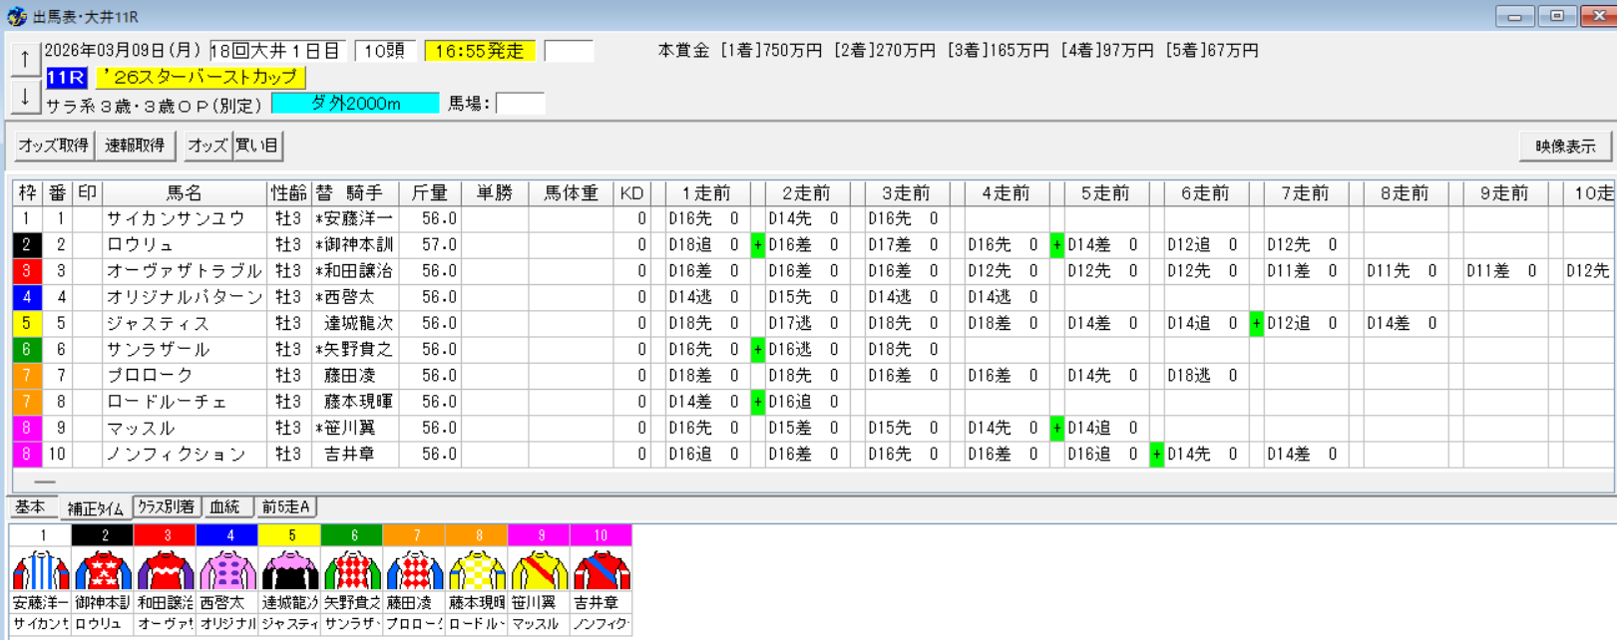1617x640 pixels.
Task: Open オッズ view button
Action: tap(207, 146)
